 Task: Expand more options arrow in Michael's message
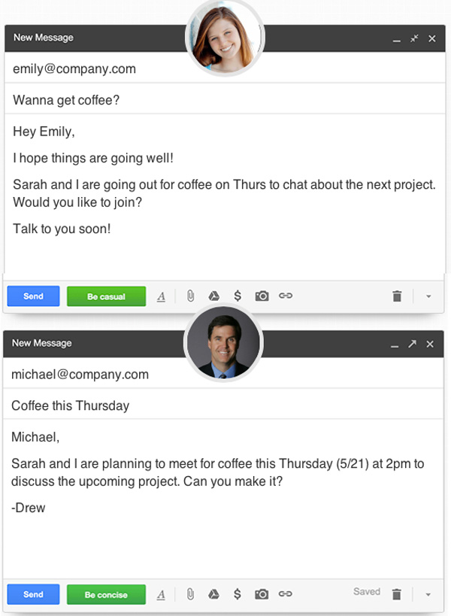[428, 594]
